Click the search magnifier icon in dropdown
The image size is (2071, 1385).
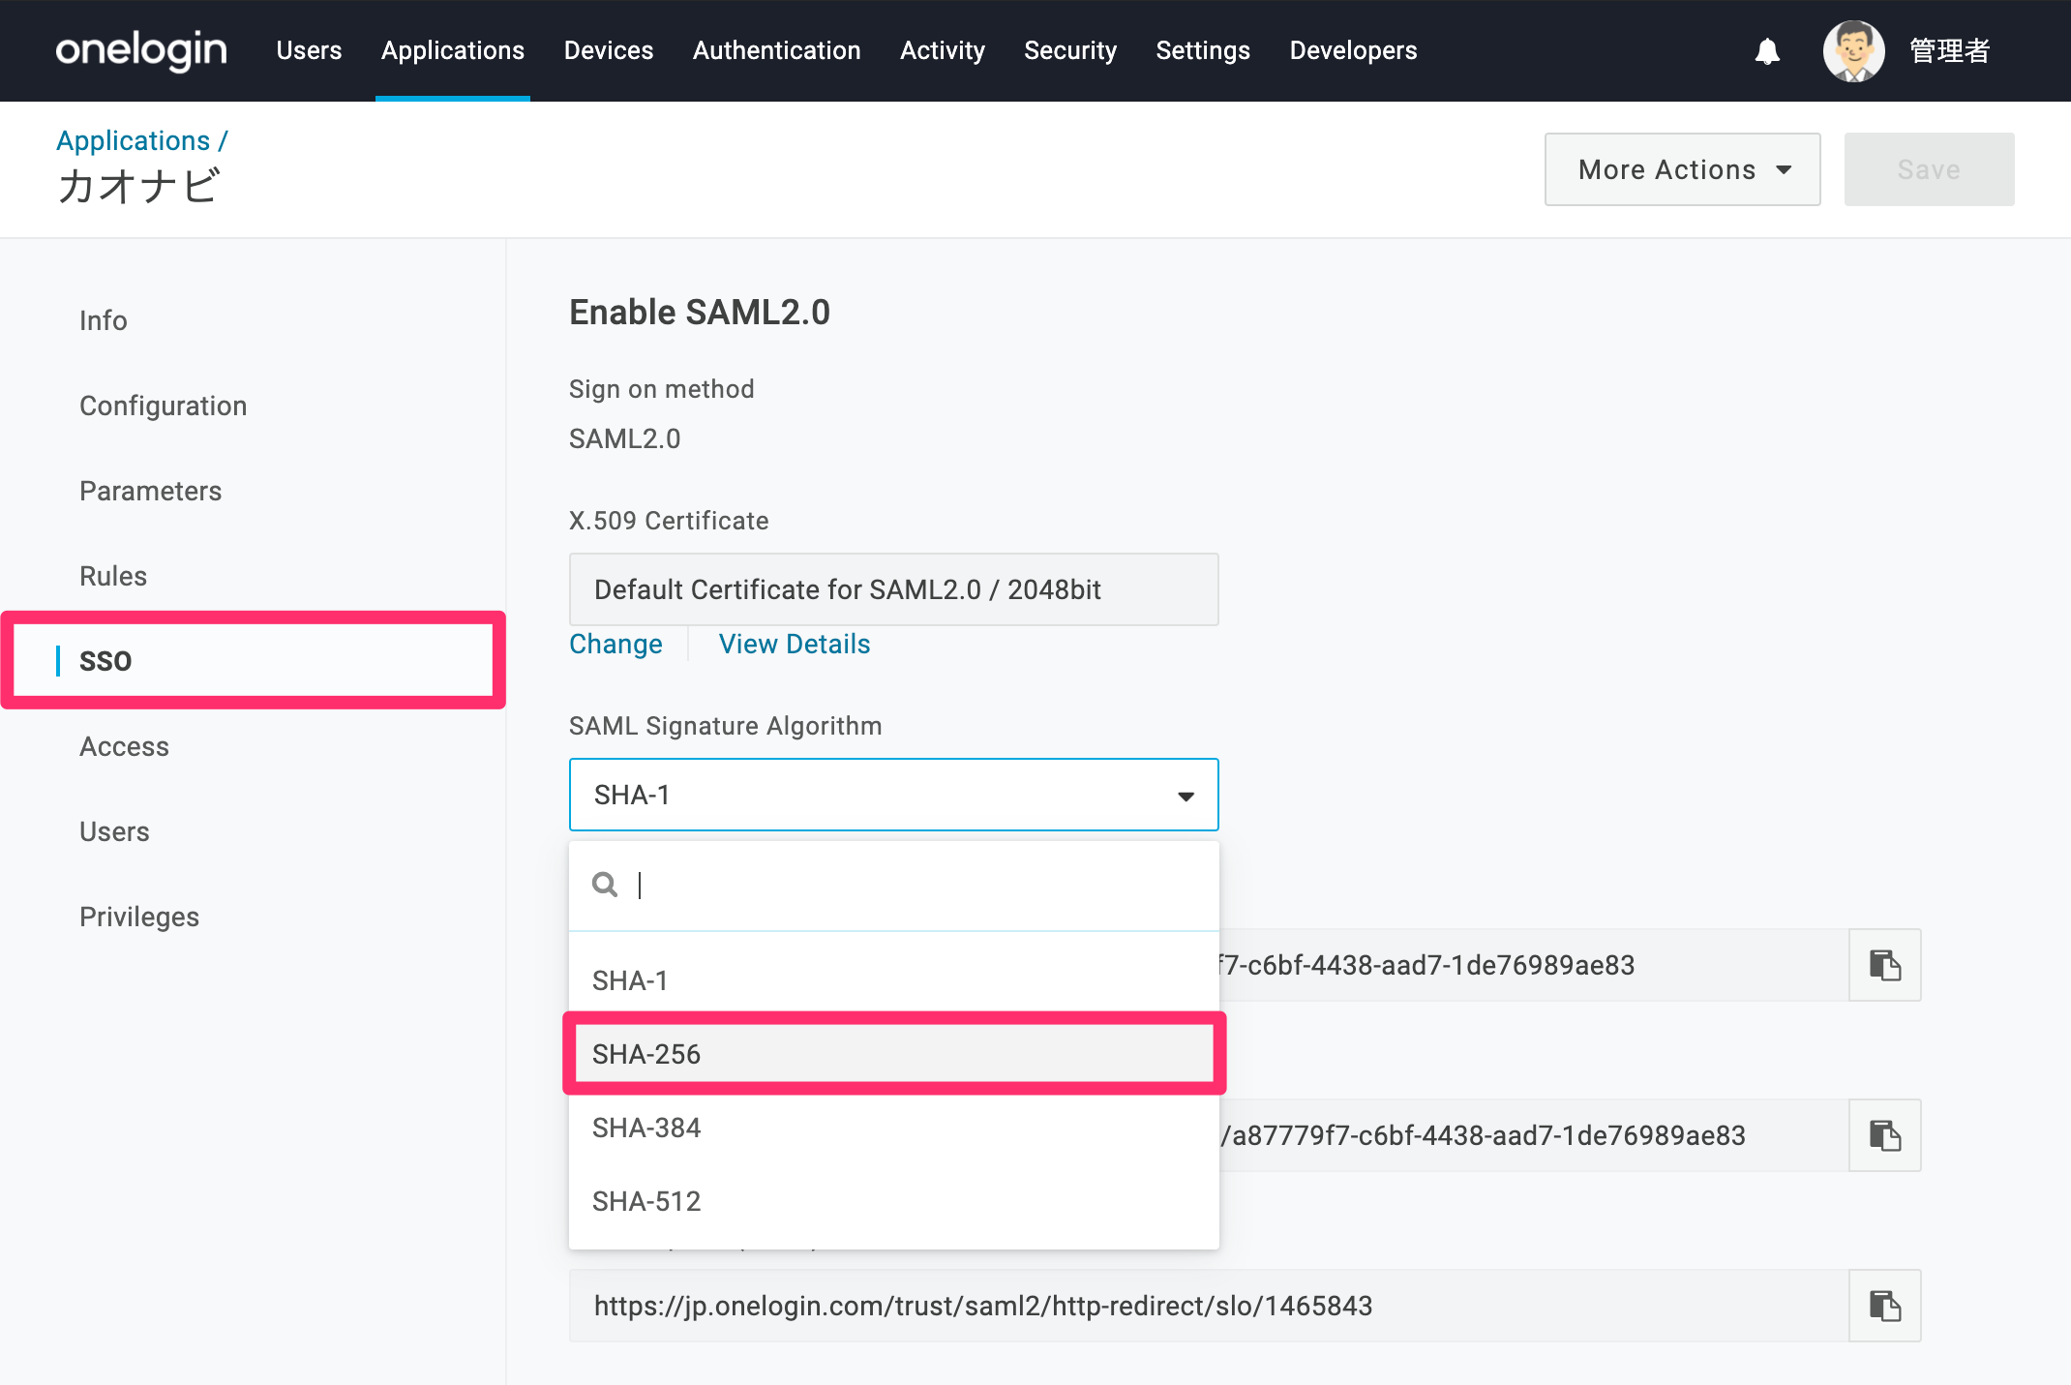coord(605,885)
